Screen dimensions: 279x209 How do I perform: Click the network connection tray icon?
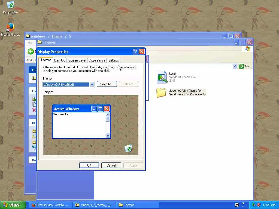[x=253, y=205]
